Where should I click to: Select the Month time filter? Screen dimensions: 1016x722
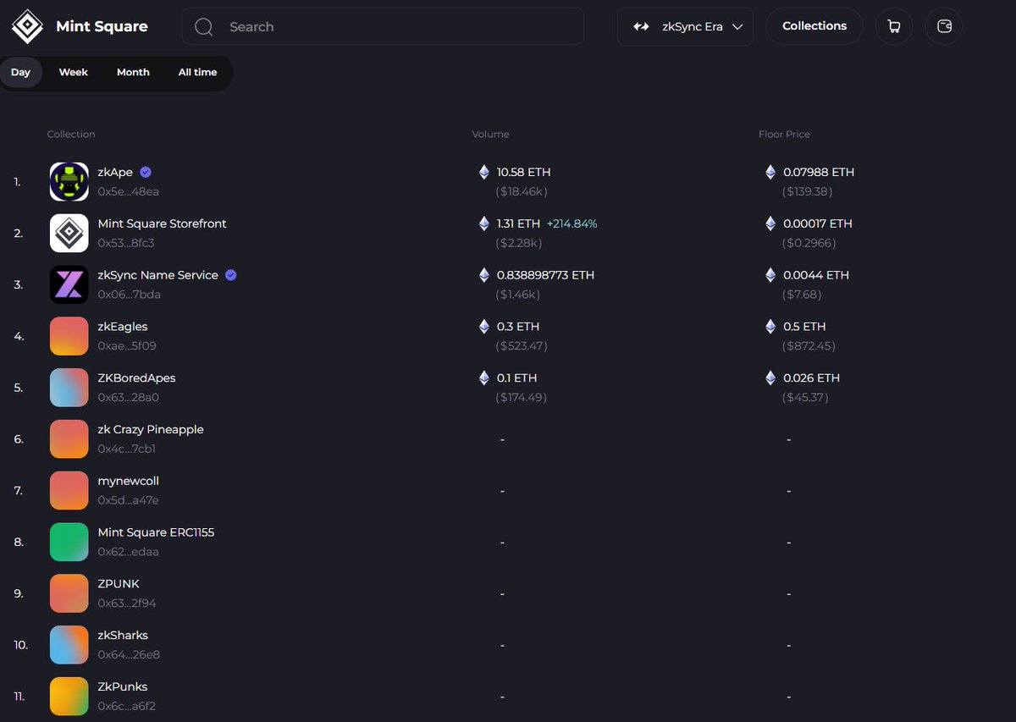click(x=133, y=73)
